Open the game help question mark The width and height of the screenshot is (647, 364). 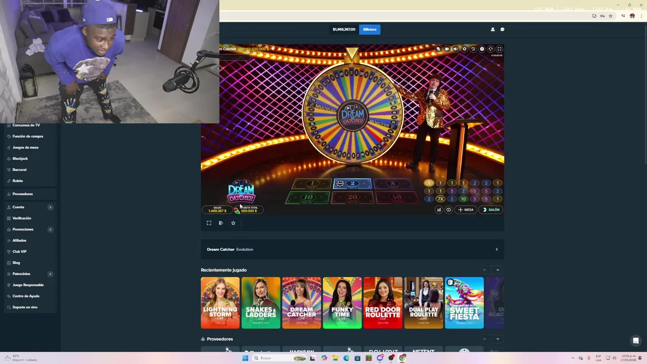click(482, 49)
